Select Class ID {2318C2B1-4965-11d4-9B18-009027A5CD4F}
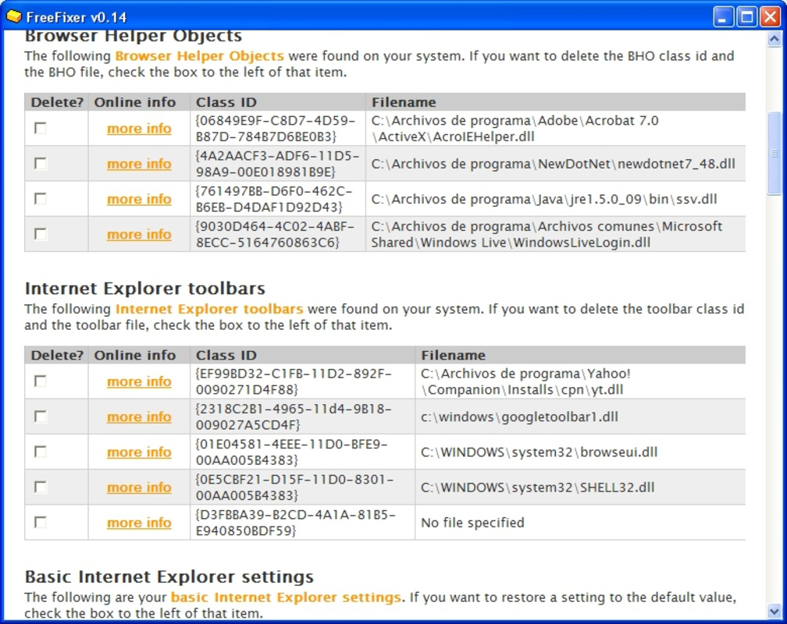Image resolution: width=787 pixels, height=624 pixels. [x=293, y=417]
